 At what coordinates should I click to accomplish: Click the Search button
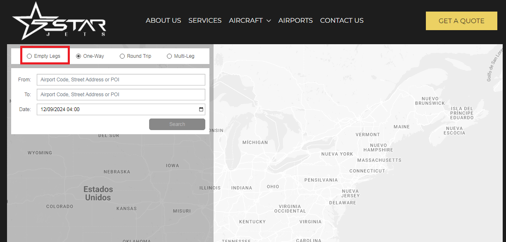coord(177,124)
